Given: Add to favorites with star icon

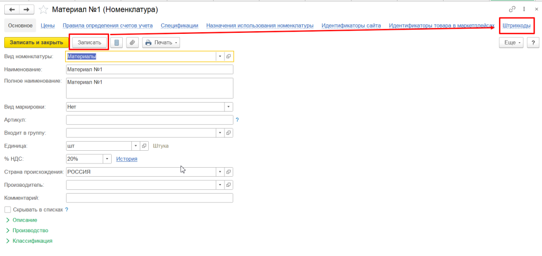Looking at the screenshot, I should pyautogui.click(x=43, y=10).
